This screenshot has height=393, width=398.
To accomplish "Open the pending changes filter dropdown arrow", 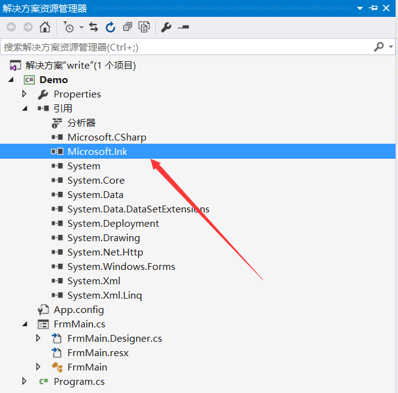I will point(81,27).
